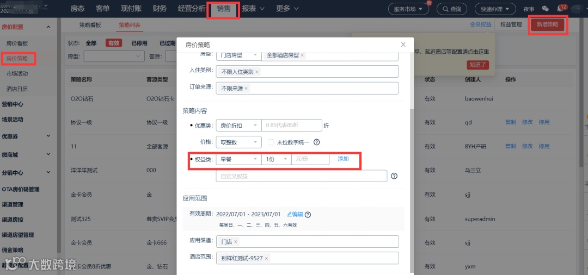Click 编辑 to edit valid period
The image size is (588, 275).
[x=295, y=214]
